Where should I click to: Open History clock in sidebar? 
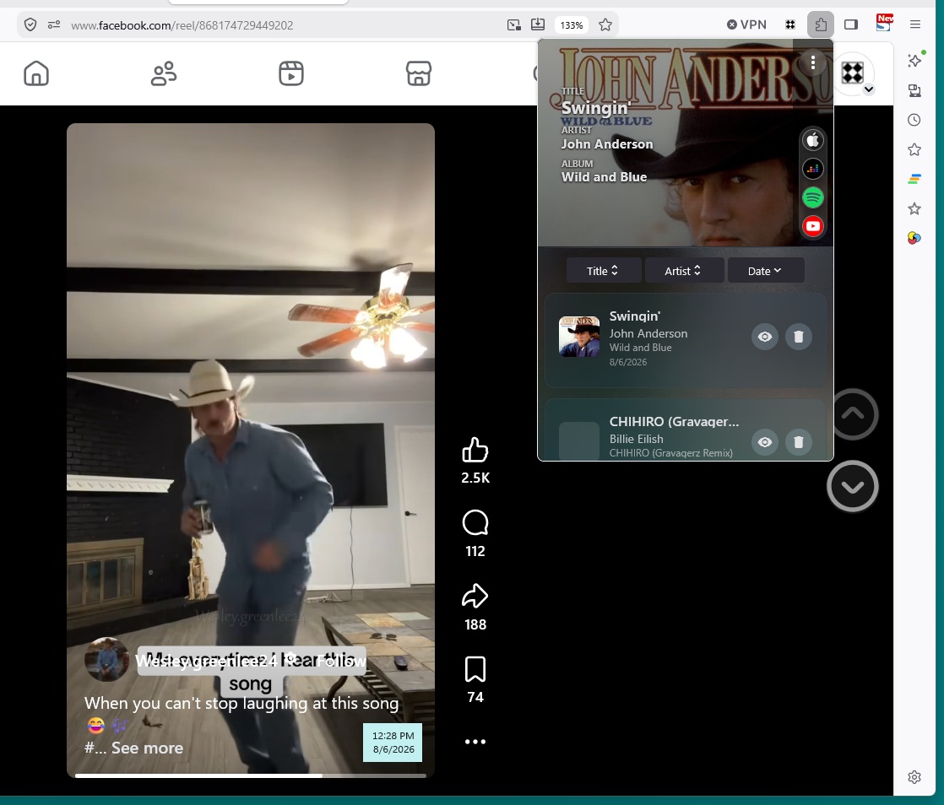pyautogui.click(x=914, y=120)
